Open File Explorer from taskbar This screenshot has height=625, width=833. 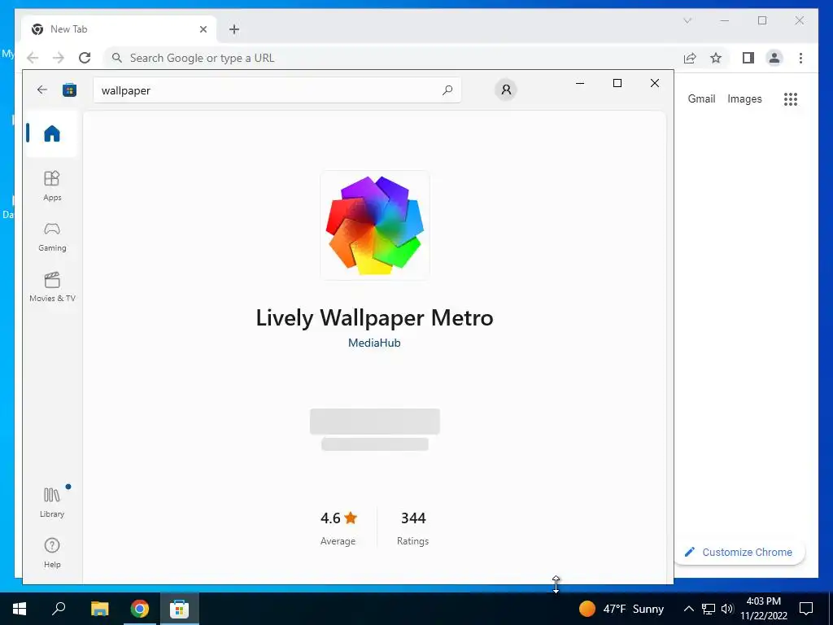[99, 609]
